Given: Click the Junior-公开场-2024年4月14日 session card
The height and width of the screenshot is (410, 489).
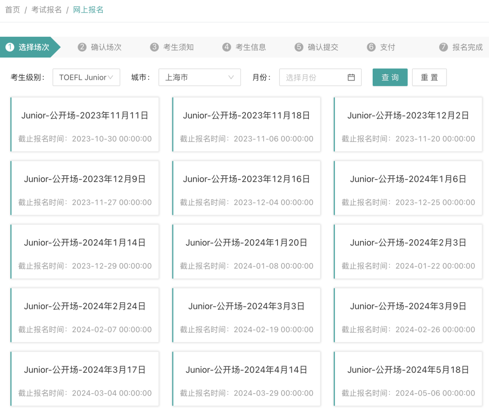Looking at the screenshot, I should point(246,379).
